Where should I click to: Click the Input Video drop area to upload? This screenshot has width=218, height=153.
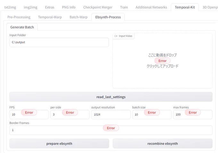click(163, 61)
